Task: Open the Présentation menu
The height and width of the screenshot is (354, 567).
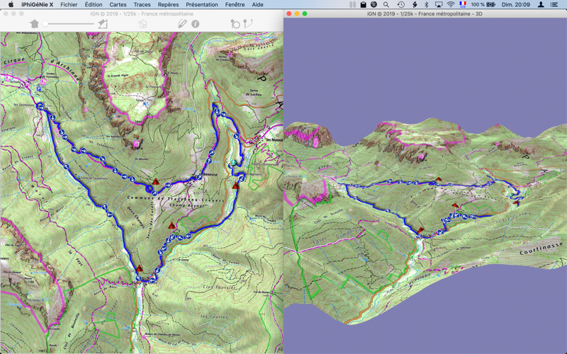Action: pyautogui.click(x=202, y=5)
